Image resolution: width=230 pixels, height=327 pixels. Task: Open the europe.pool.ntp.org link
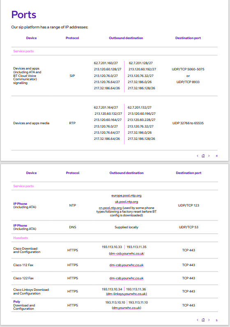point(126,196)
